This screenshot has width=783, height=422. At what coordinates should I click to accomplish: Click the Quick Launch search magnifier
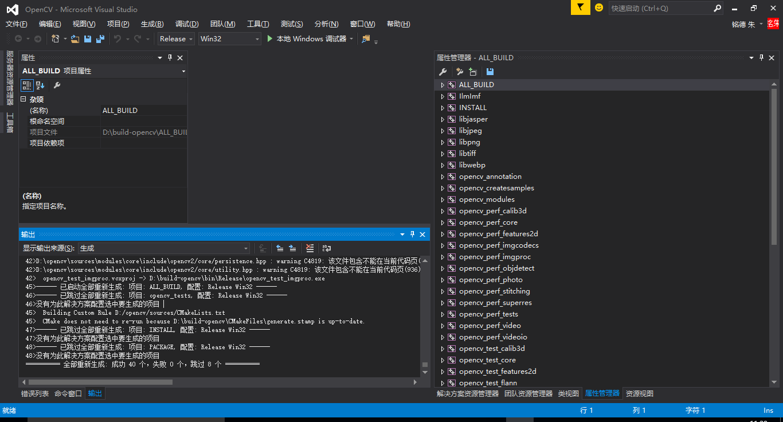click(x=717, y=8)
